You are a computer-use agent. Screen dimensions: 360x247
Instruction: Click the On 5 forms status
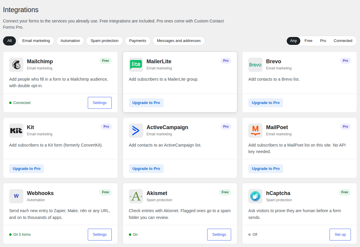point(22,235)
